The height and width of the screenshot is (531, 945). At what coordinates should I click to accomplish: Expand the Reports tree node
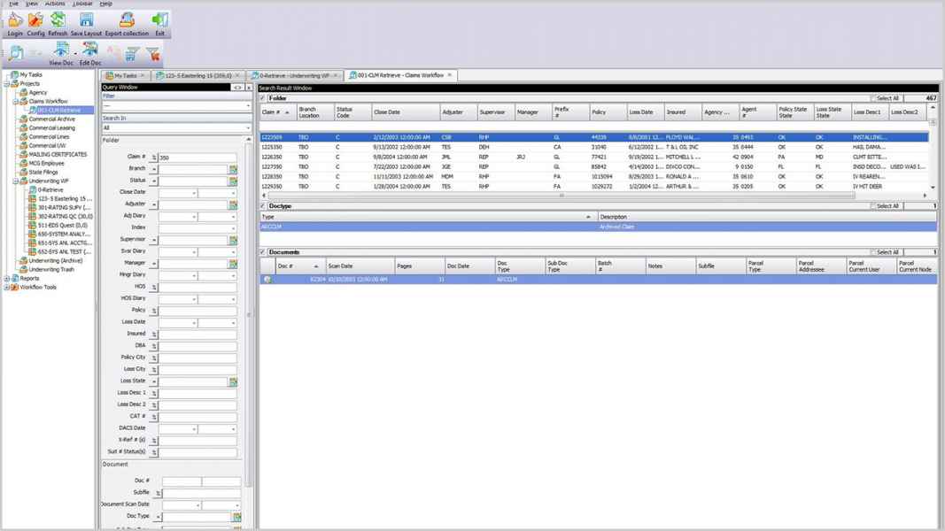tap(6, 279)
